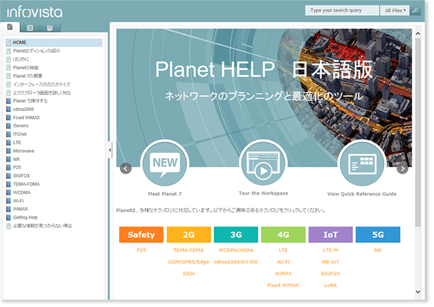The width and height of the screenshot is (434, 307).
Task: Go to previous carousel slide
Action: pyautogui.click(x=125, y=169)
